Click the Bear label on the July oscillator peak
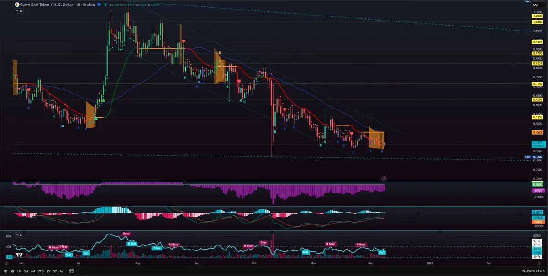The height and width of the screenshot is (276, 548). coord(126,234)
